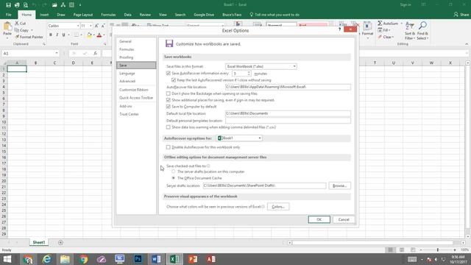The image size is (471, 265).
Task: Click the Save icon in Quick Access Toolbar
Action: click(x=8, y=5)
